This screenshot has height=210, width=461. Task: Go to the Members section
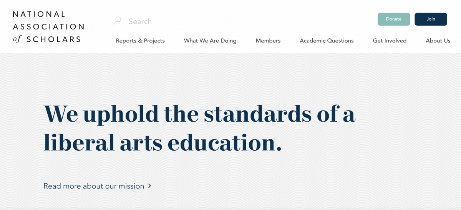268,41
